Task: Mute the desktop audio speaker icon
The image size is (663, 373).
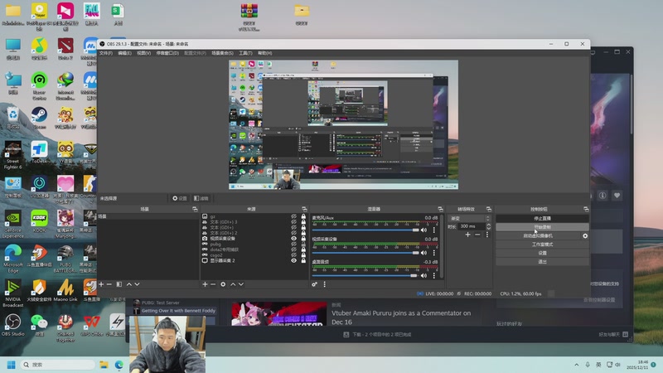Action: [x=423, y=275]
